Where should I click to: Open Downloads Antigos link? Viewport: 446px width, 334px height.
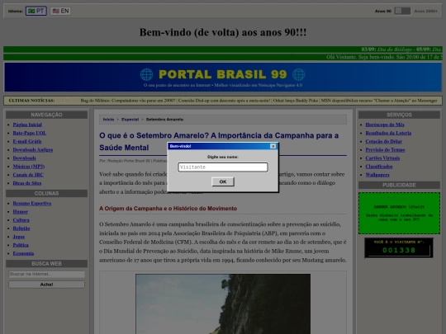[33, 149]
